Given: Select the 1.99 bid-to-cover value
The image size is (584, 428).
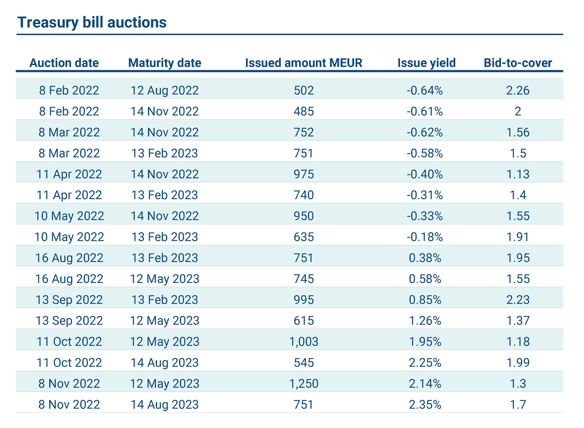Looking at the screenshot, I should pyautogui.click(x=518, y=363).
